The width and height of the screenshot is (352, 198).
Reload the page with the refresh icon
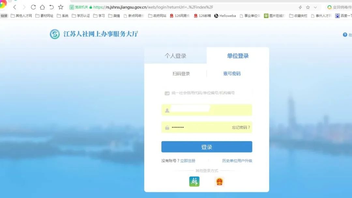[33, 7]
